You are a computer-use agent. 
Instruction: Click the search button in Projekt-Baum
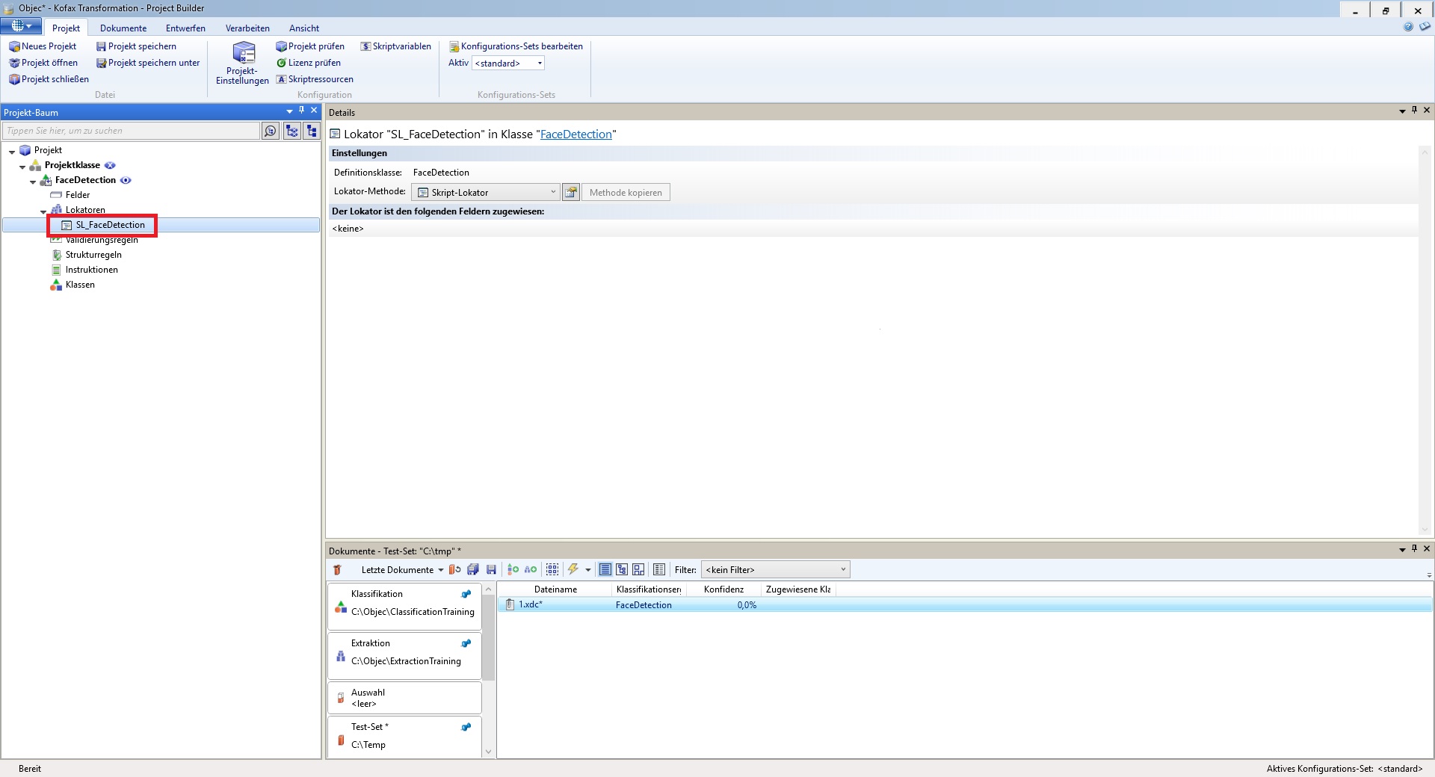tap(271, 131)
